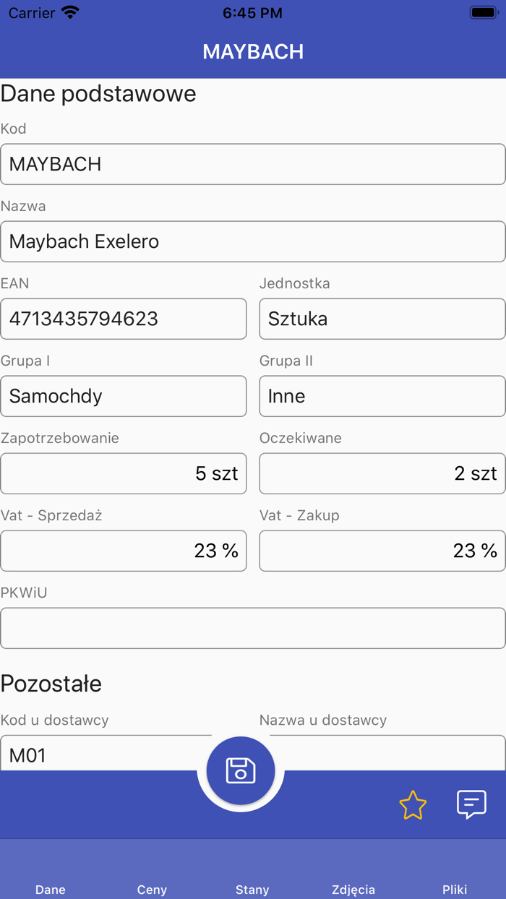This screenshot has height=899, width=506.
Task: Open the Stany tab
Action: coord(252,889)
